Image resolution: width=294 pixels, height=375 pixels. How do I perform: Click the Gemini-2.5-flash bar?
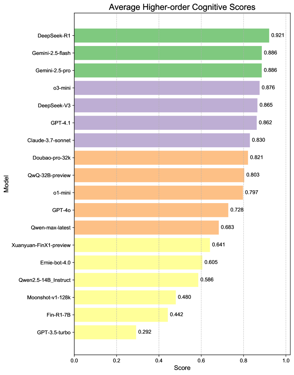168,53
